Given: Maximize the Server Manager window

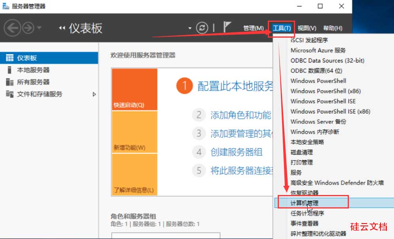Looking at the screenshot, I should (x=320, y=6).
